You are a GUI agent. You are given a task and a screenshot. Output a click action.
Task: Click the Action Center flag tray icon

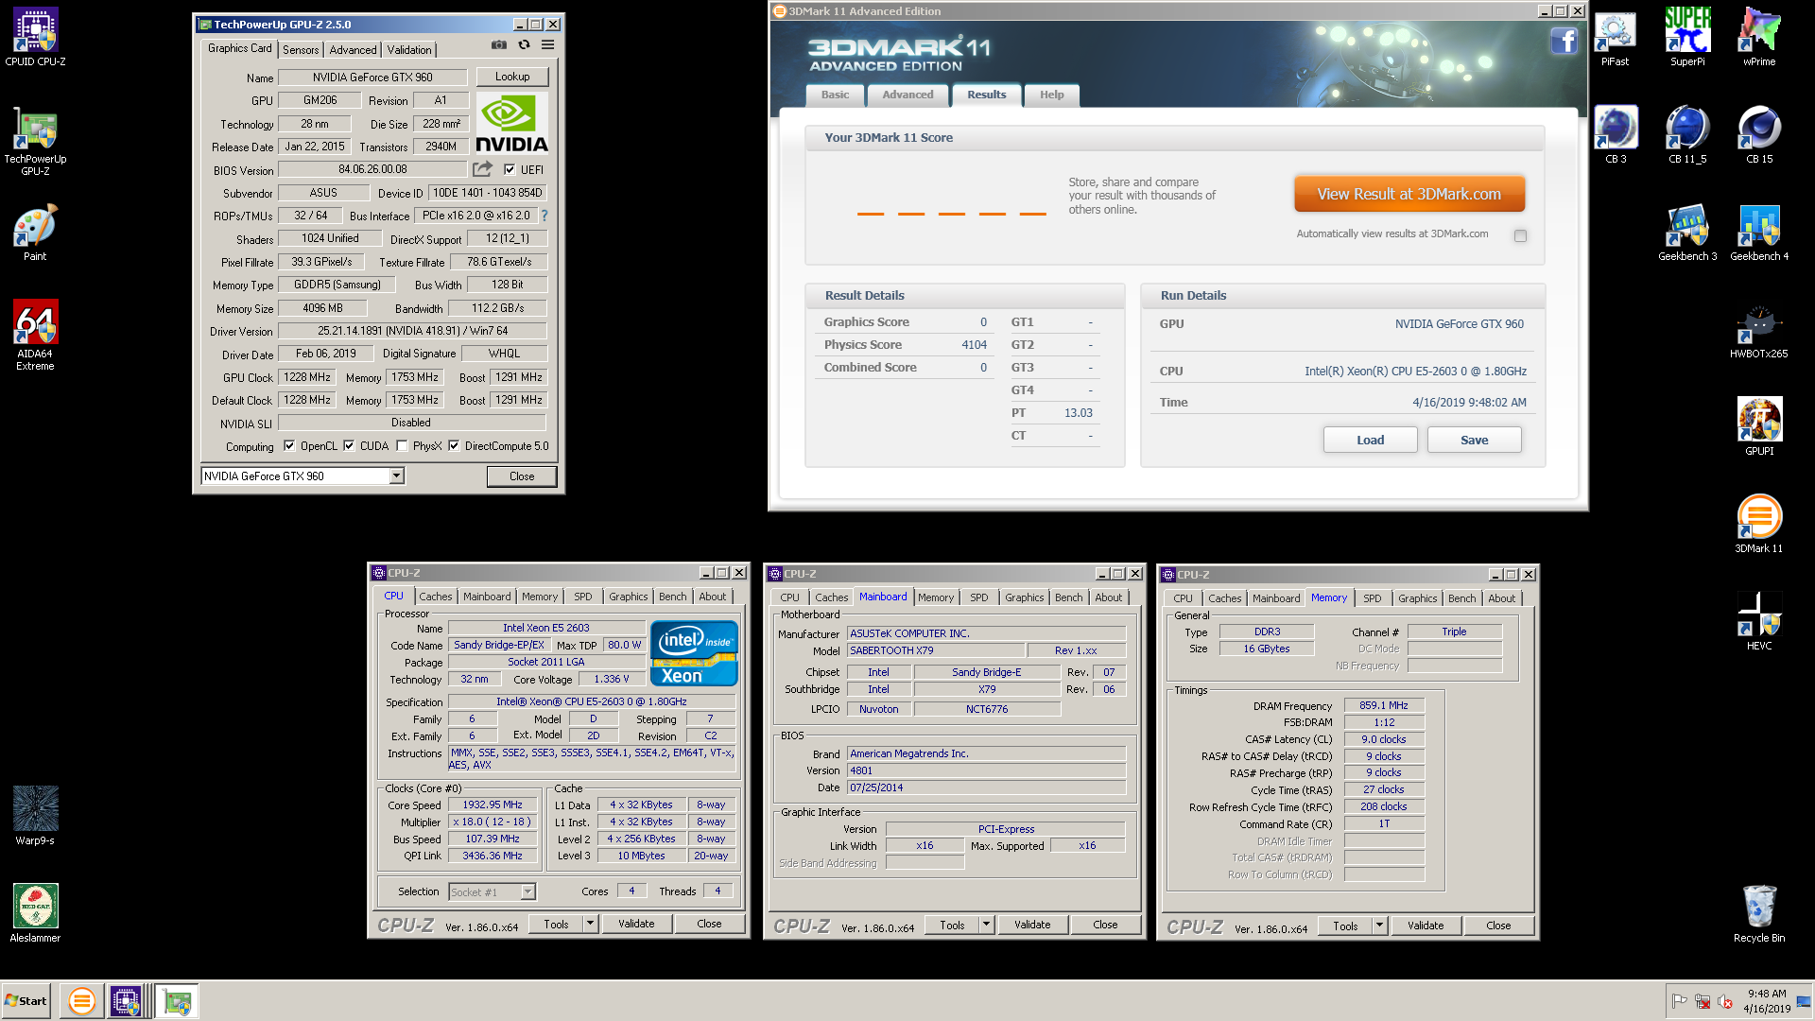point(1679,1001)
